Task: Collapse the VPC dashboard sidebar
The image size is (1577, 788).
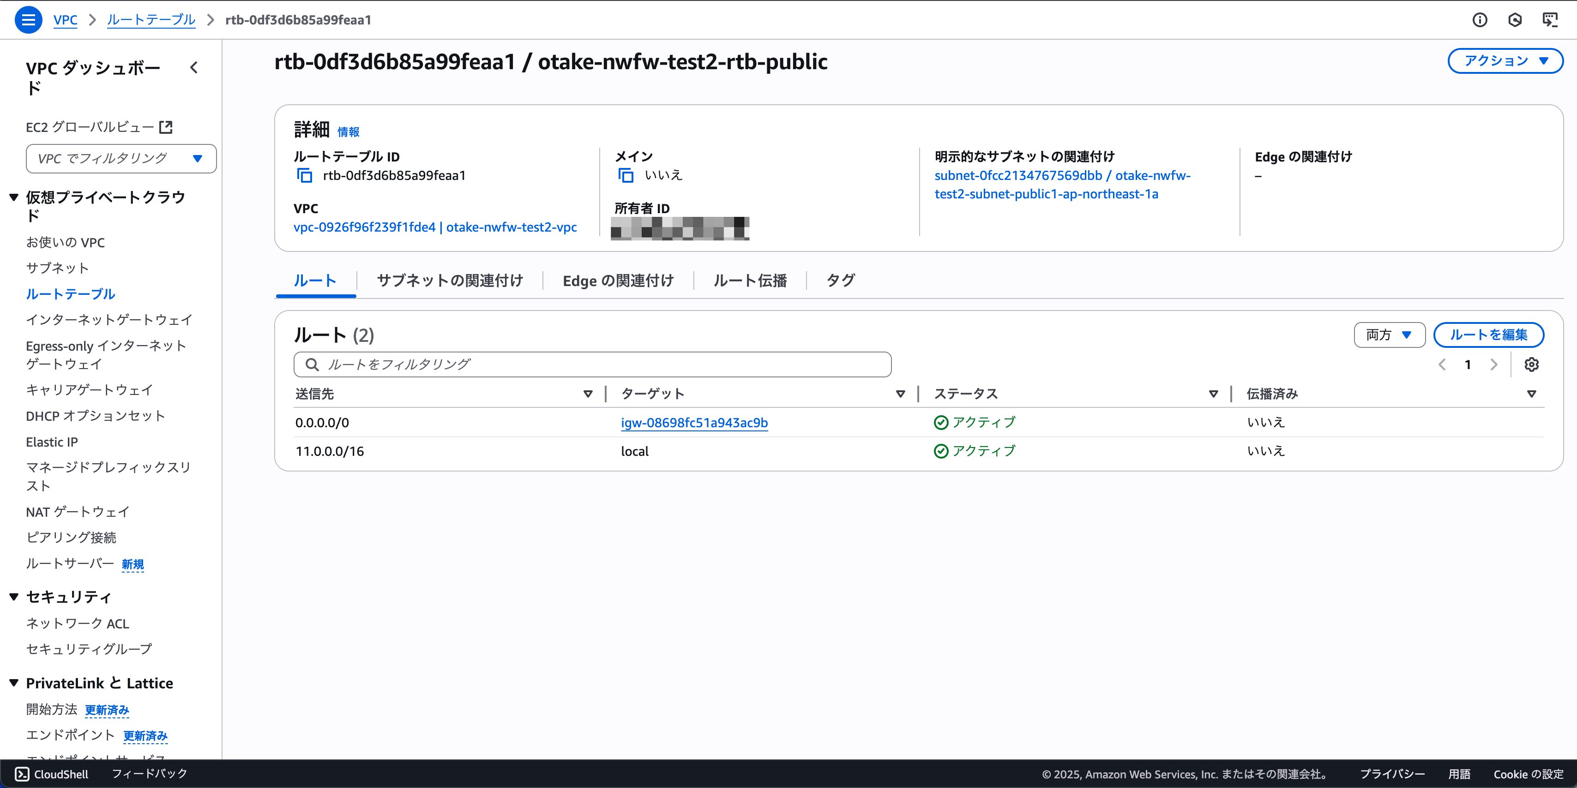Action: (194, 67)
